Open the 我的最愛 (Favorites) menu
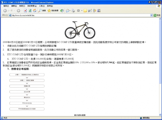 (32, 6)
